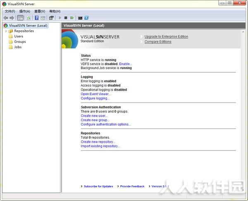Click the Version 3.6.1 link
Viewport: 248px width, 201px height.
(160, 186)
